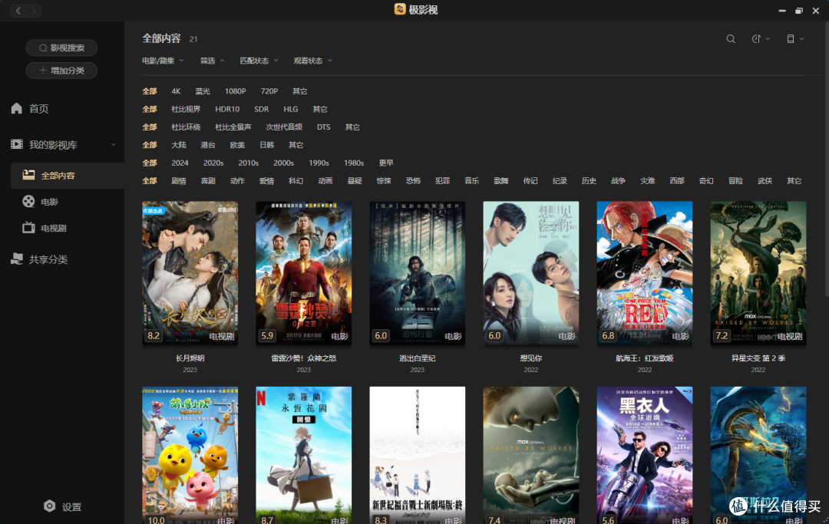Click the vertical scrollbar on right edge
Image resolution: width=829 pixels, height=524 pixels.
click(x=827, y=159)
